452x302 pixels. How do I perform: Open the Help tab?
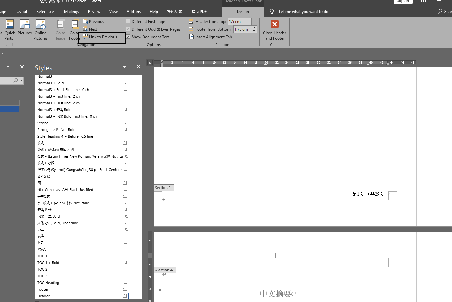pyautogui.click(x=154, y=12)
